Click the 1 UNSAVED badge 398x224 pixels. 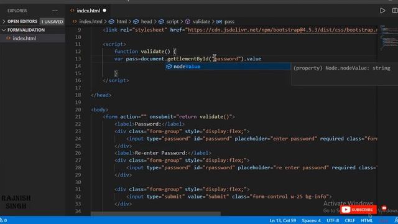click(x=52, y=22)
